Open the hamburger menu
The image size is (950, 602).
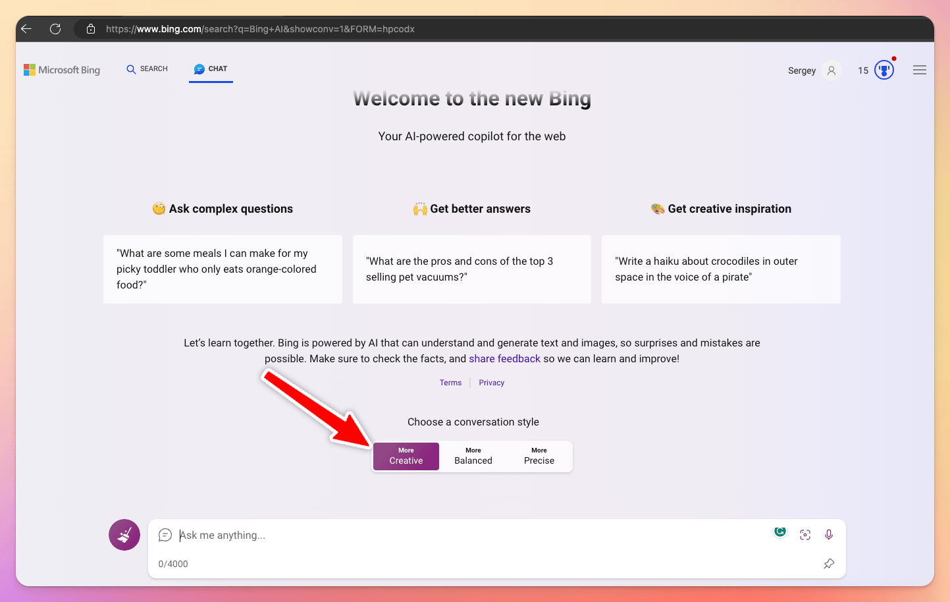[x=920, y=70]
